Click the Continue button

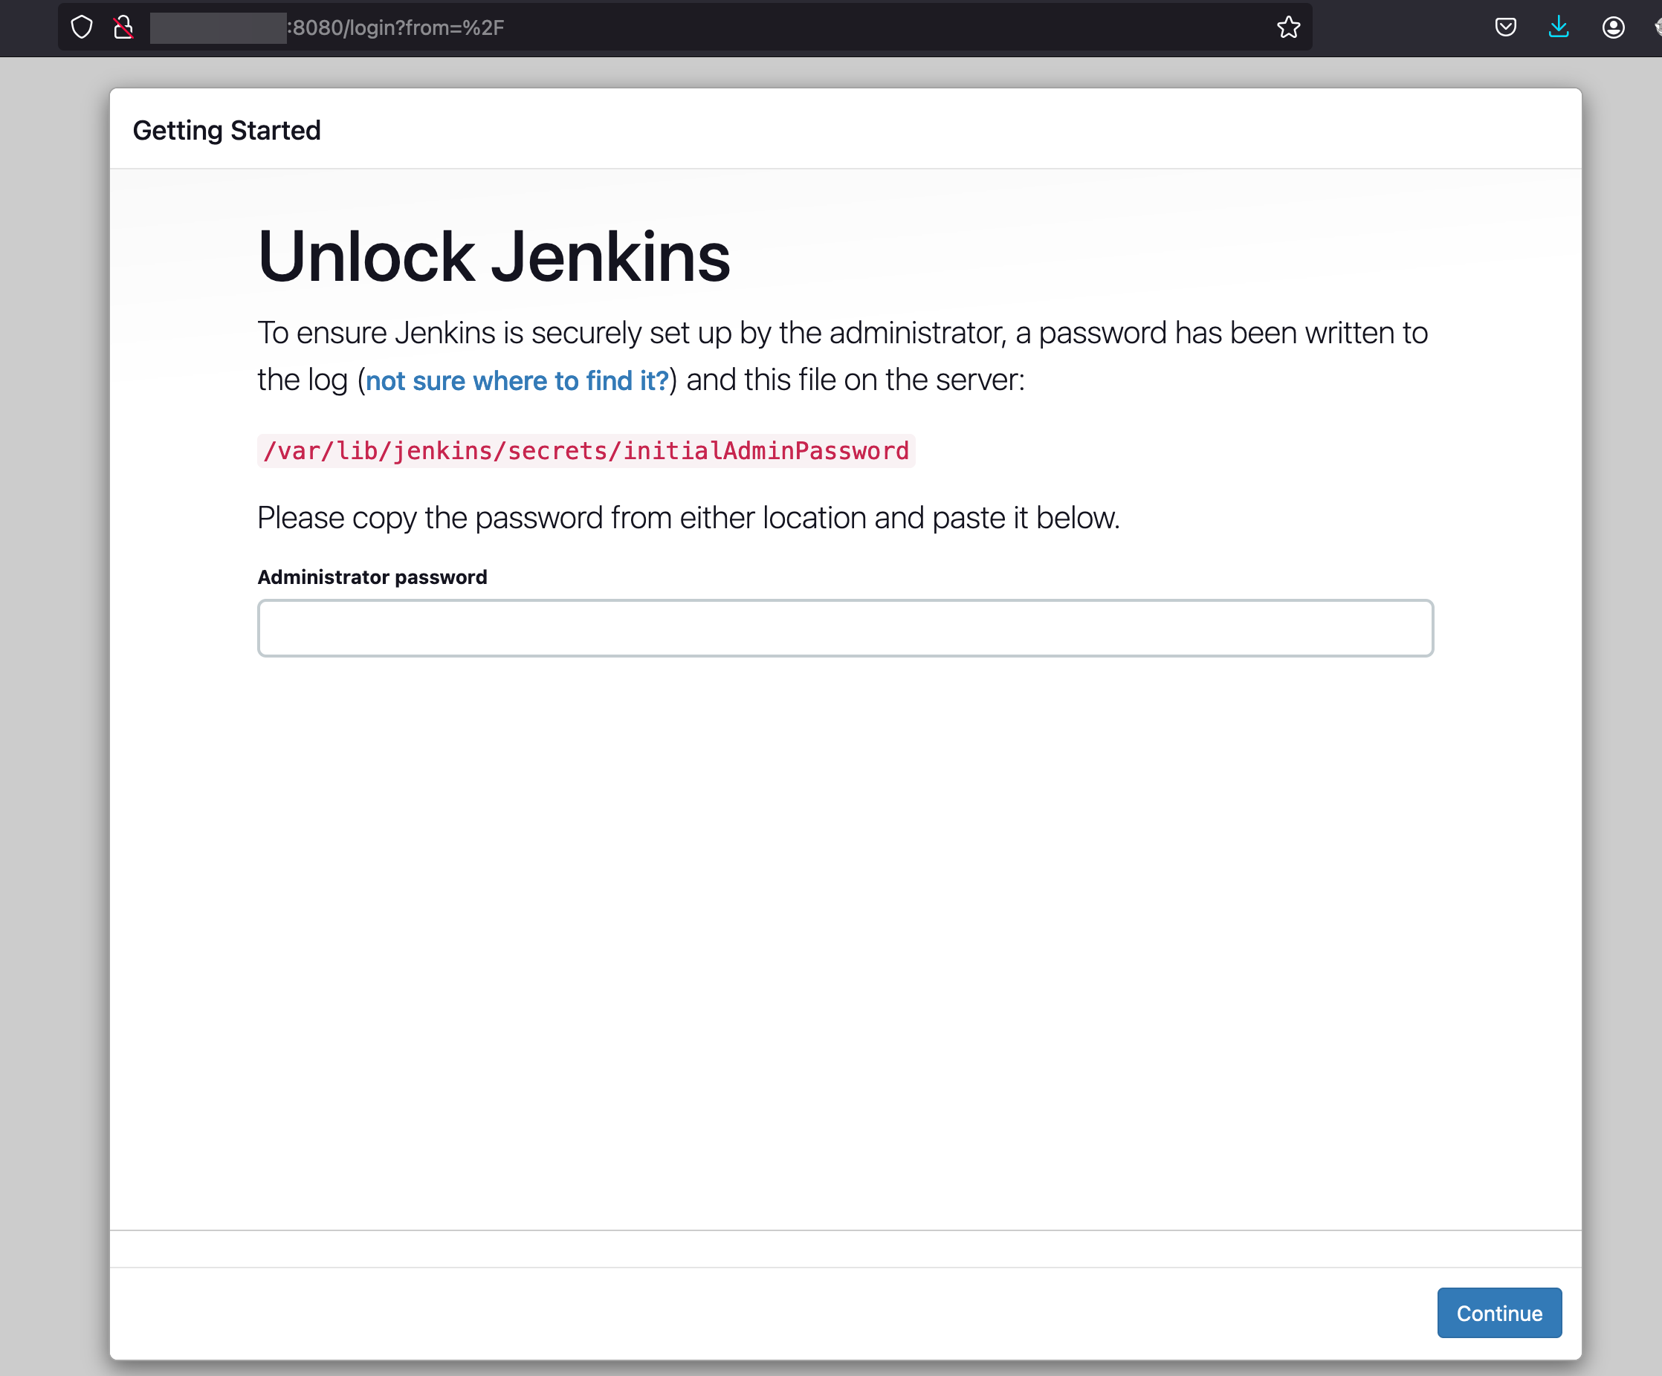pos(1498,1313)
